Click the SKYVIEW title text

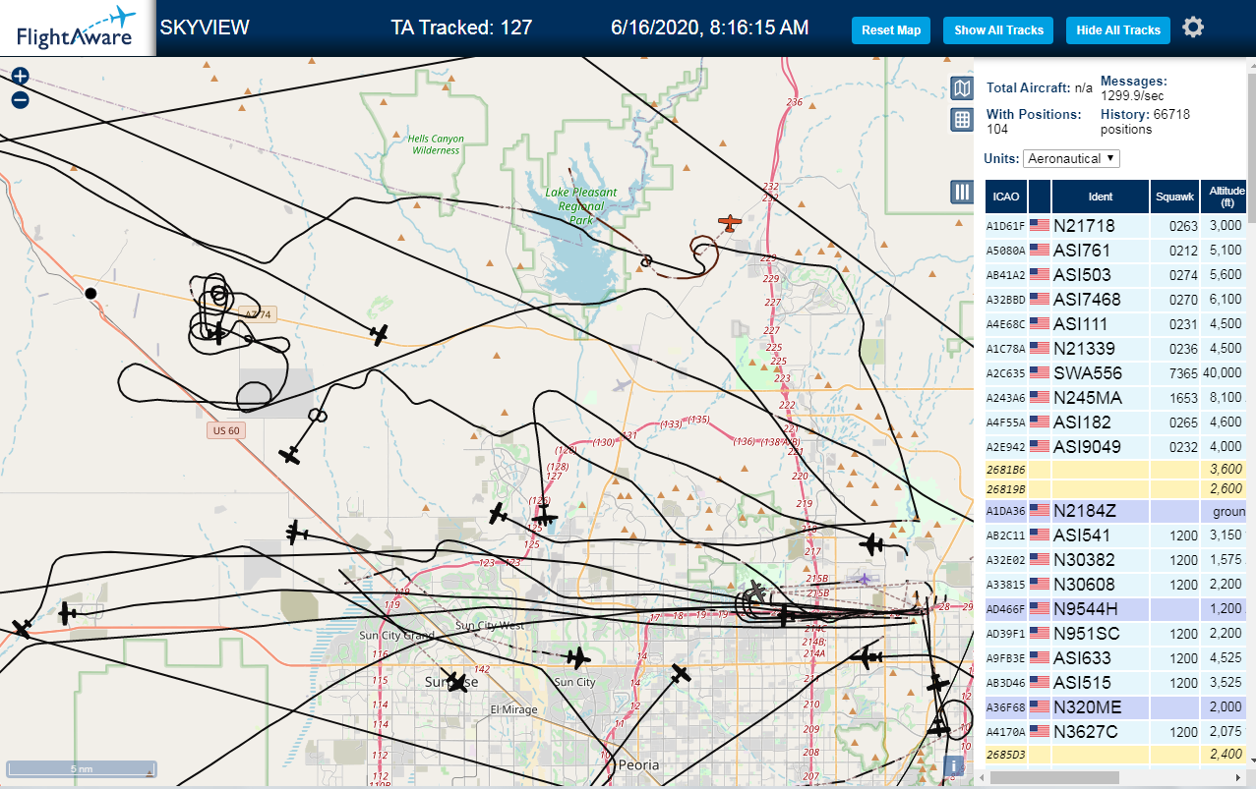tap(205, 28)
